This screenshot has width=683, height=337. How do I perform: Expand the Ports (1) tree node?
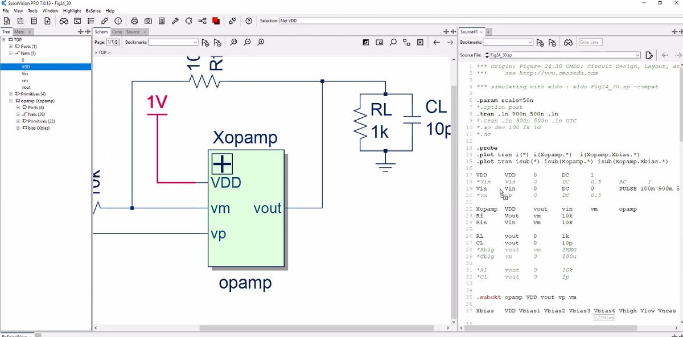[11, 46]
